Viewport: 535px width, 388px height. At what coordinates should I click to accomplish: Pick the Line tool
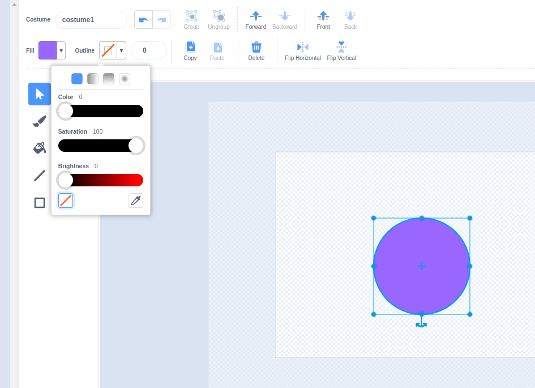[x=40, y=176]
